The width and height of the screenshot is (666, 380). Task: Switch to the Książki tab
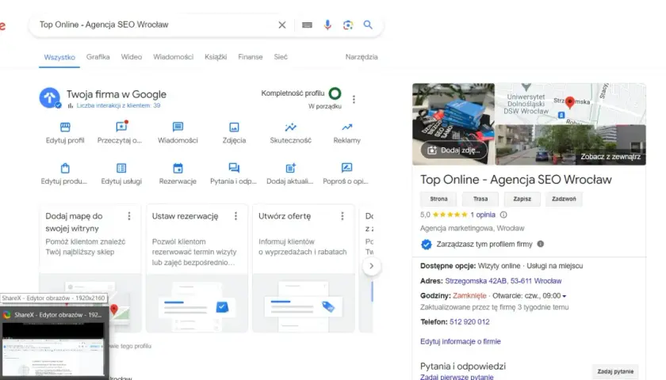[216, 57]
